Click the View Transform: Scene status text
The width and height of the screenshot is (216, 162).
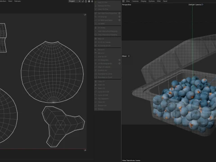(x=131, y=160)
